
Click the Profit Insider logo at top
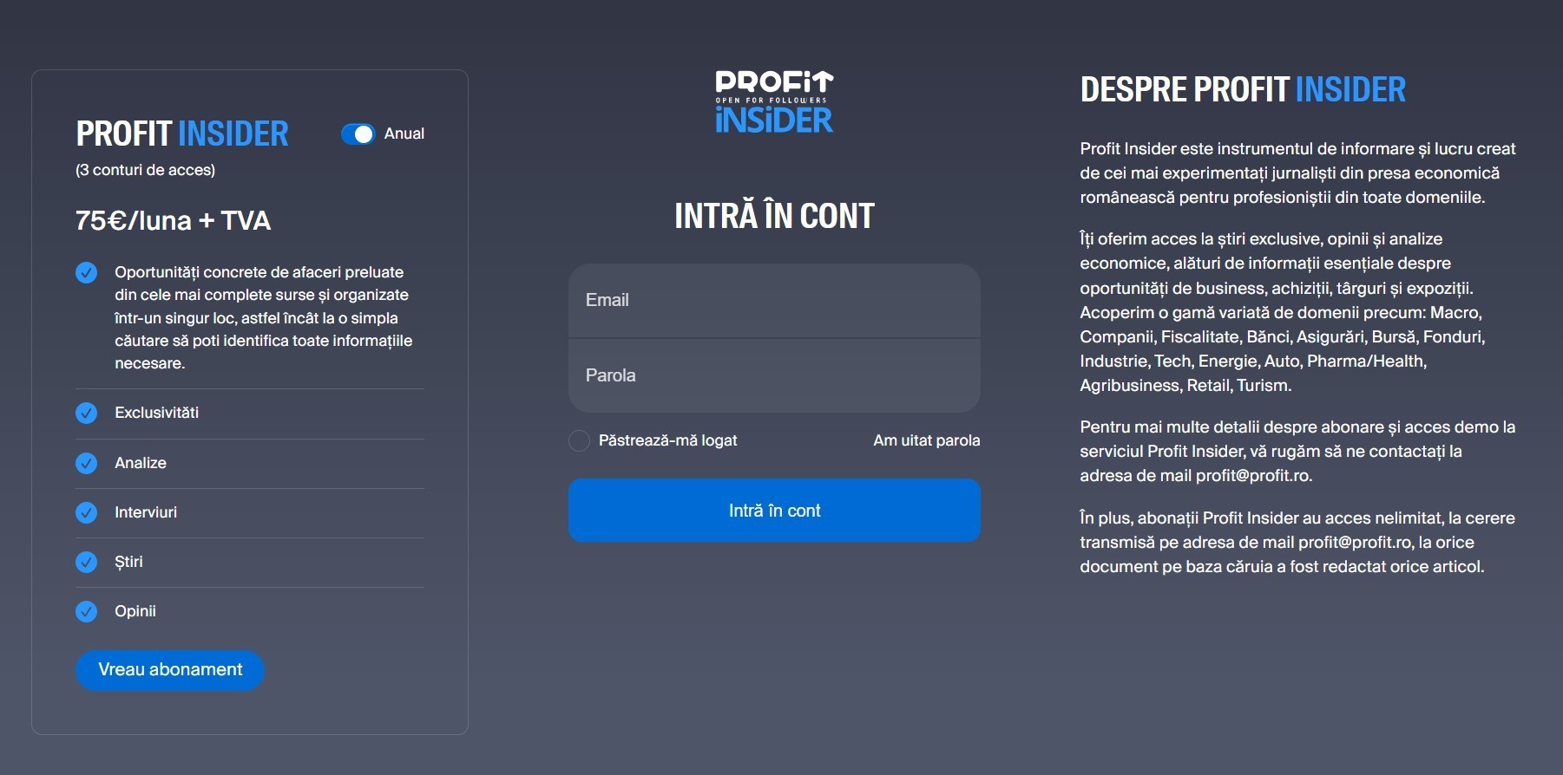[x=773, y=102]
